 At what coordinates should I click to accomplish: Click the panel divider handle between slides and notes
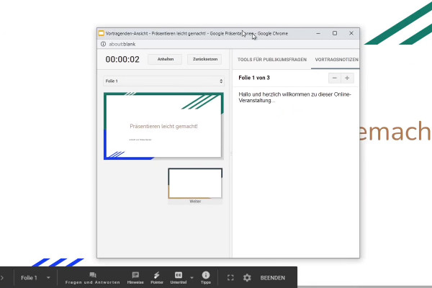tap(231, 153)
